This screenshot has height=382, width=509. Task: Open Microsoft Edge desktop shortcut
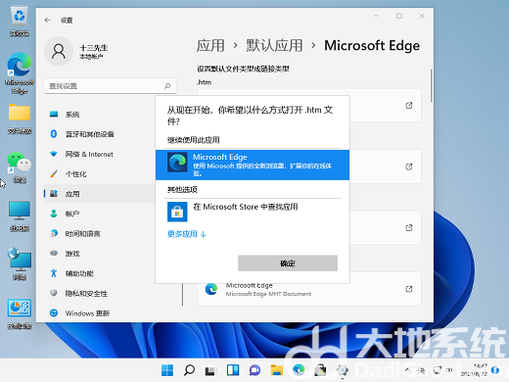pyautogui.click(x=20, y=73)
